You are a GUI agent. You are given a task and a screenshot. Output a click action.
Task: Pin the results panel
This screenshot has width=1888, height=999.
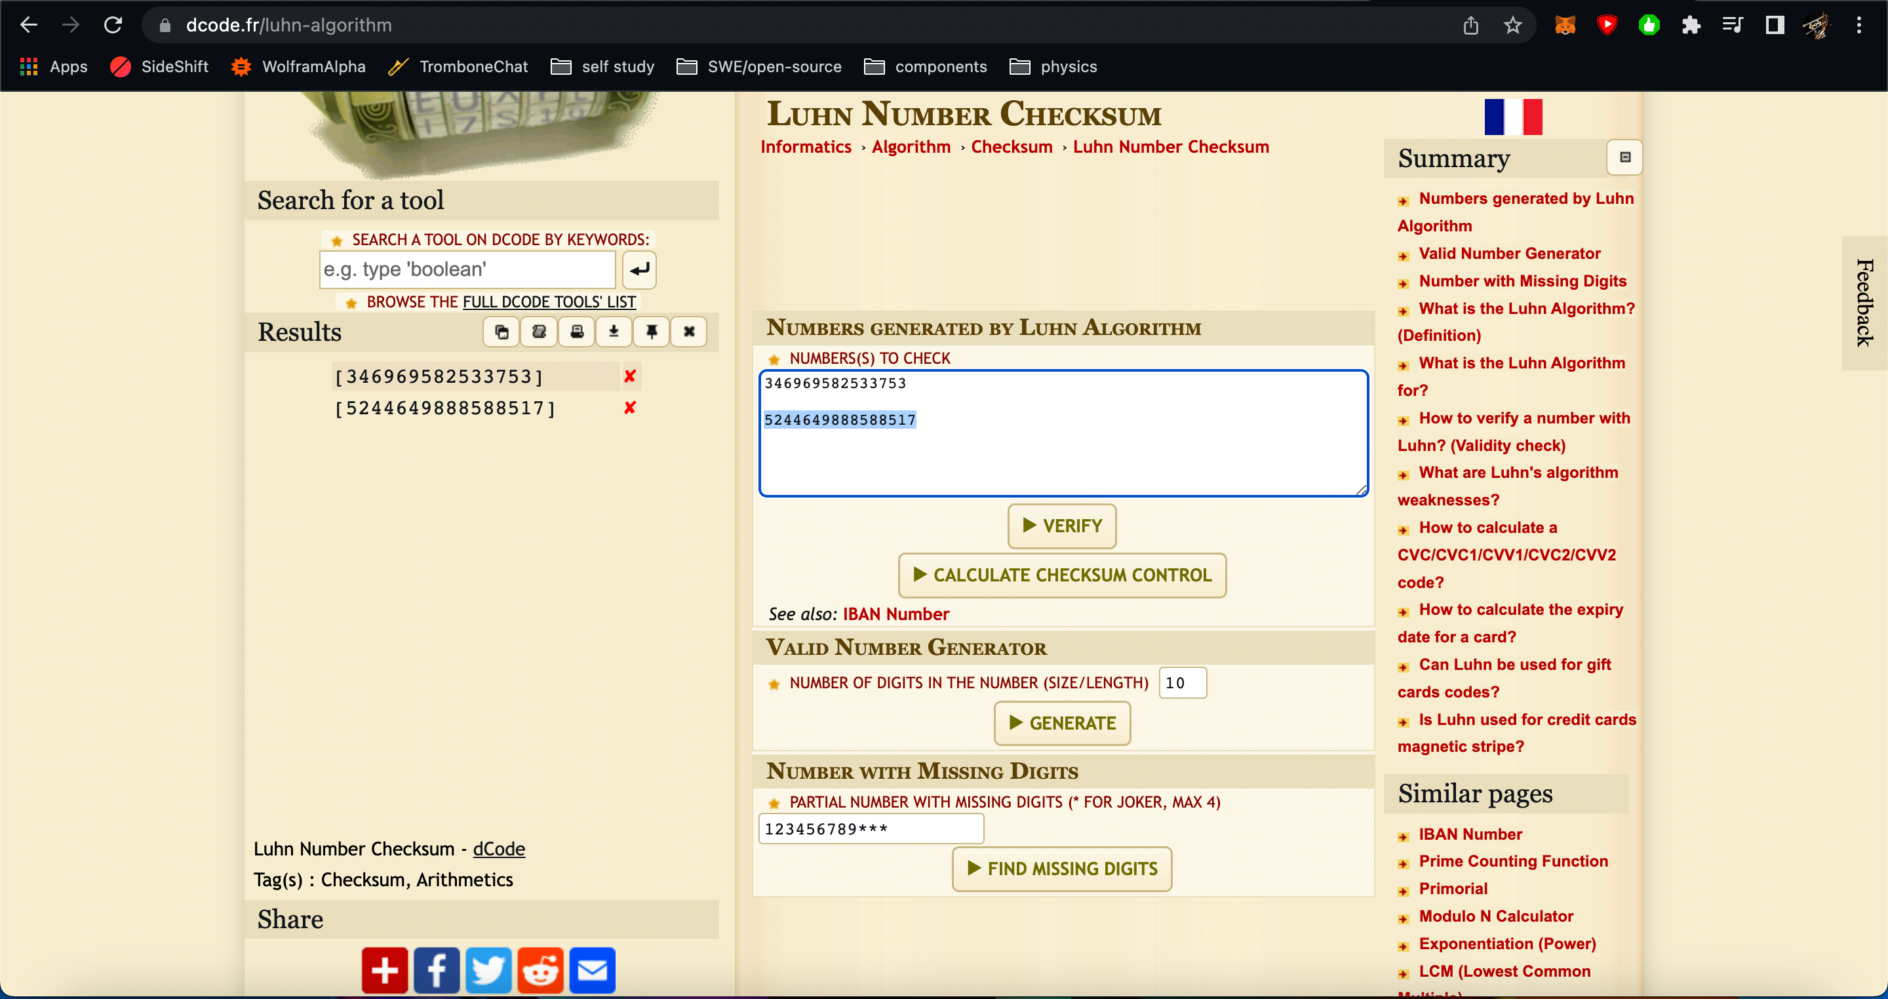pyautogui.click(x=652, y=332)
